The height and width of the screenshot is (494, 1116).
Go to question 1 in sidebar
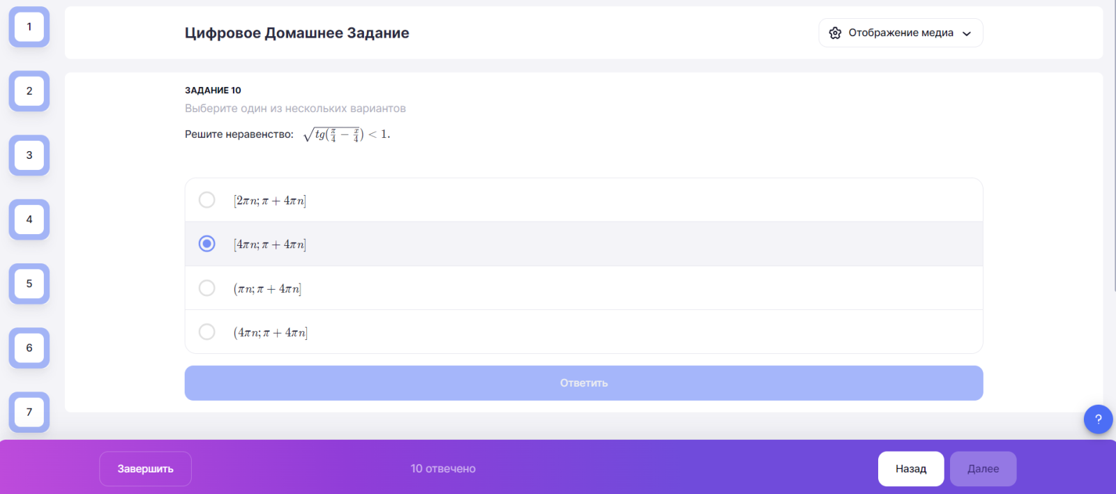pyautogui.click(x=29, y=26)
